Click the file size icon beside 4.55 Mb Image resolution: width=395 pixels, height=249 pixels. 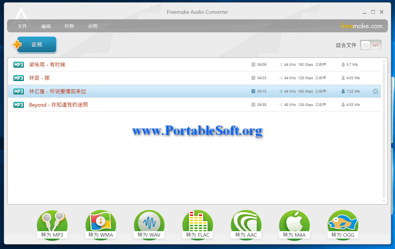pyautogui.click(x=343, y=104)
